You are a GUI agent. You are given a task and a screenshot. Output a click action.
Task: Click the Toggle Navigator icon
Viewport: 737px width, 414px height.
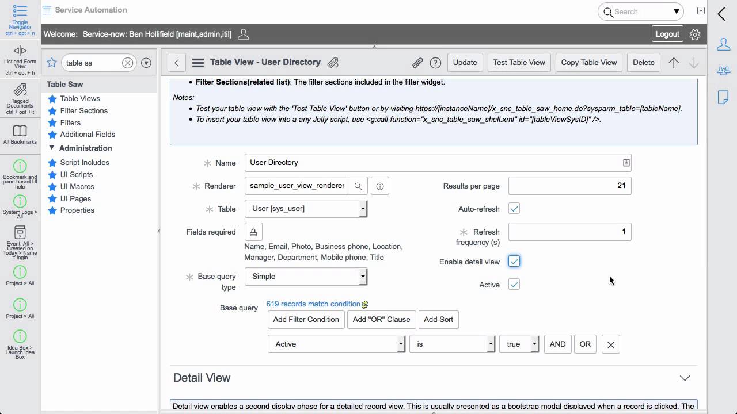pos(20,11)
